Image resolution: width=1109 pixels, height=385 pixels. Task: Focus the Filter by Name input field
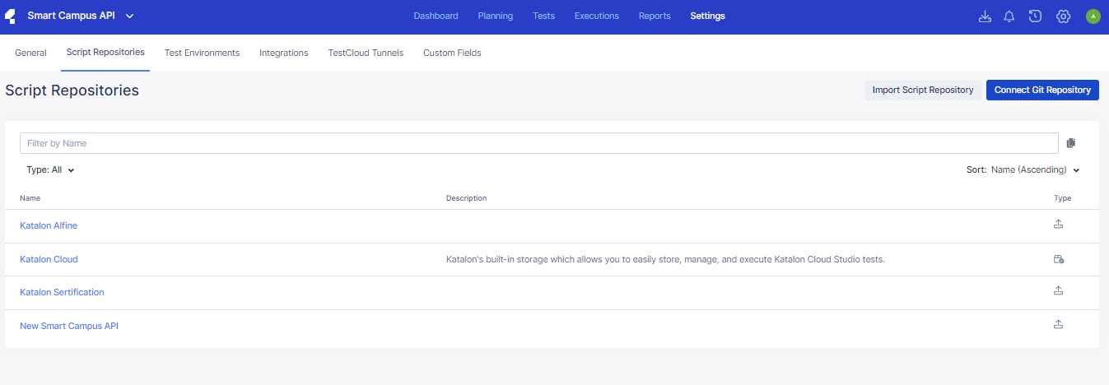click(x=539, y=143)
